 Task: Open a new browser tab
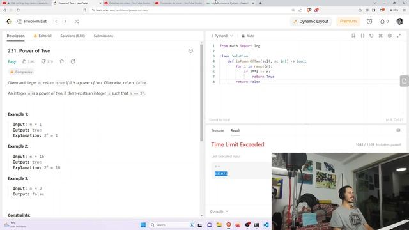coord(260,3)
